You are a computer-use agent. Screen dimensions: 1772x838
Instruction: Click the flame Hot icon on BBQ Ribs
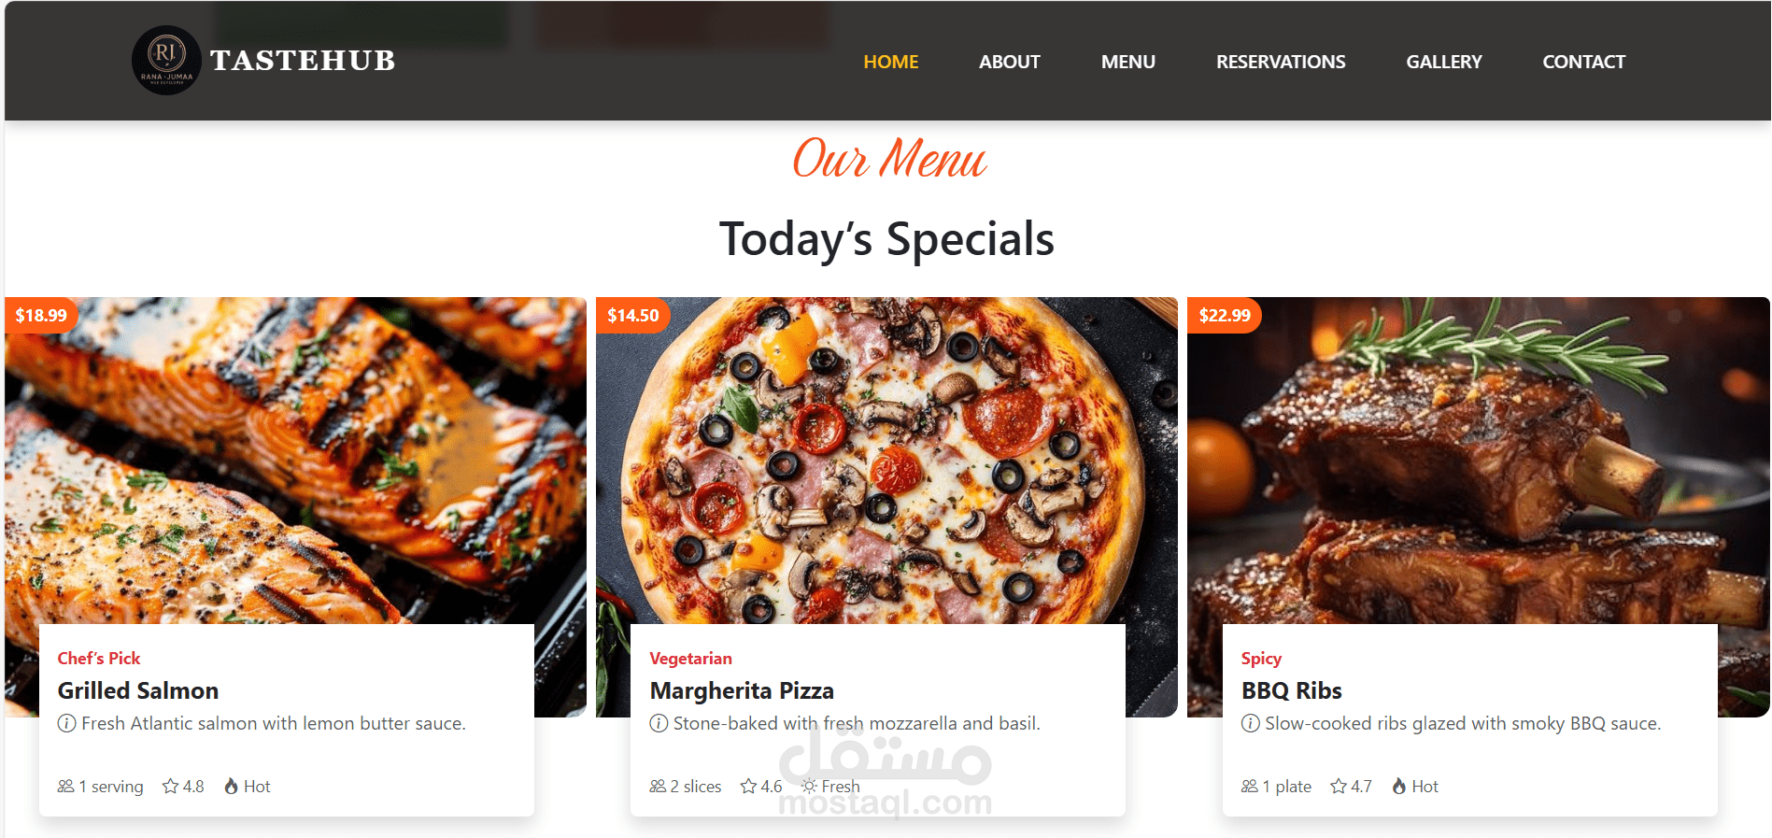[1399, 786]
